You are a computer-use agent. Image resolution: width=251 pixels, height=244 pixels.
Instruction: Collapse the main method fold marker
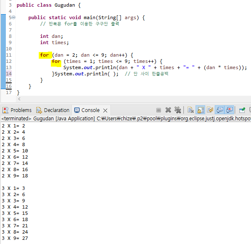14,17
